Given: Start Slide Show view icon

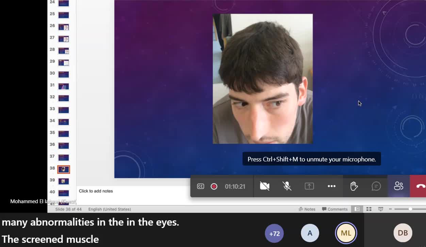Looking at the screenshot, I should (381, 209).
